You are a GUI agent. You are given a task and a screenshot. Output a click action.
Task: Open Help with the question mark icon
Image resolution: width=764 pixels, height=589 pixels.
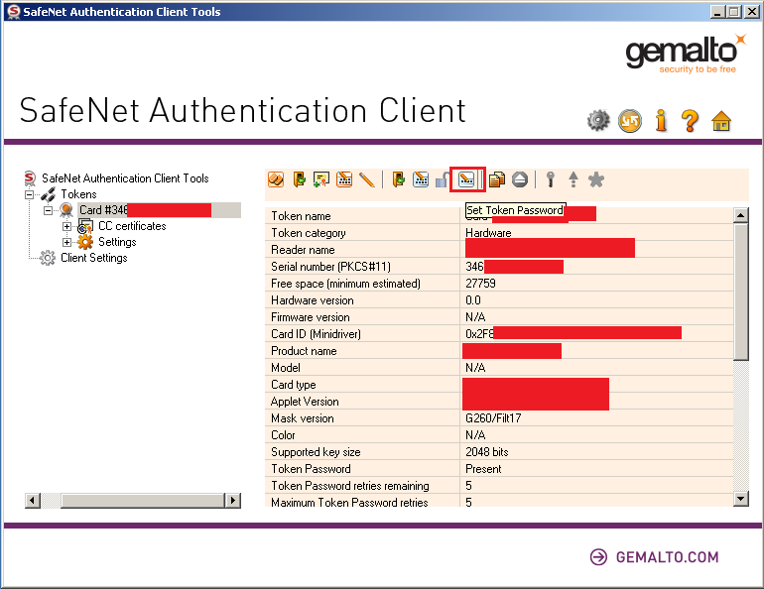click(691, 121)
